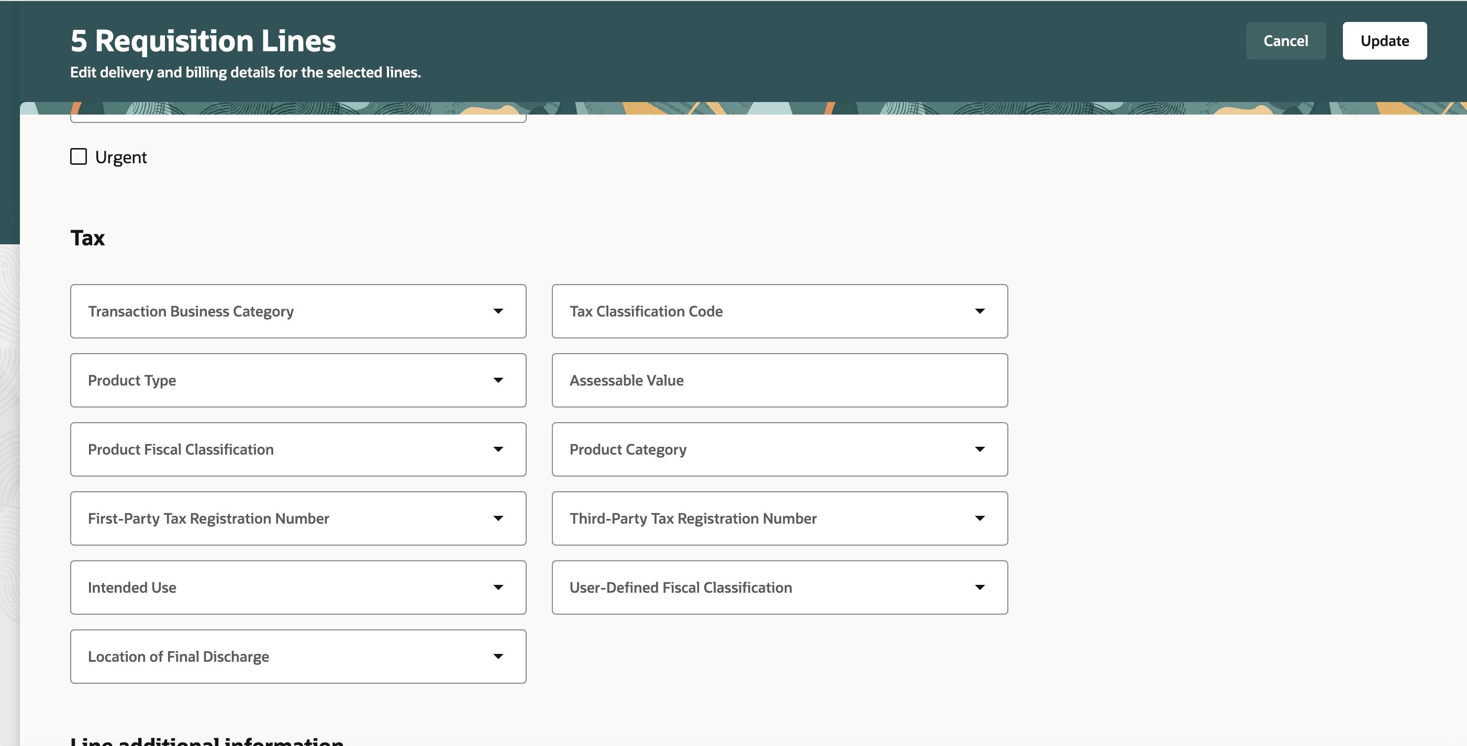Expand Intended Use dropdown arrow

coord(498,587)
